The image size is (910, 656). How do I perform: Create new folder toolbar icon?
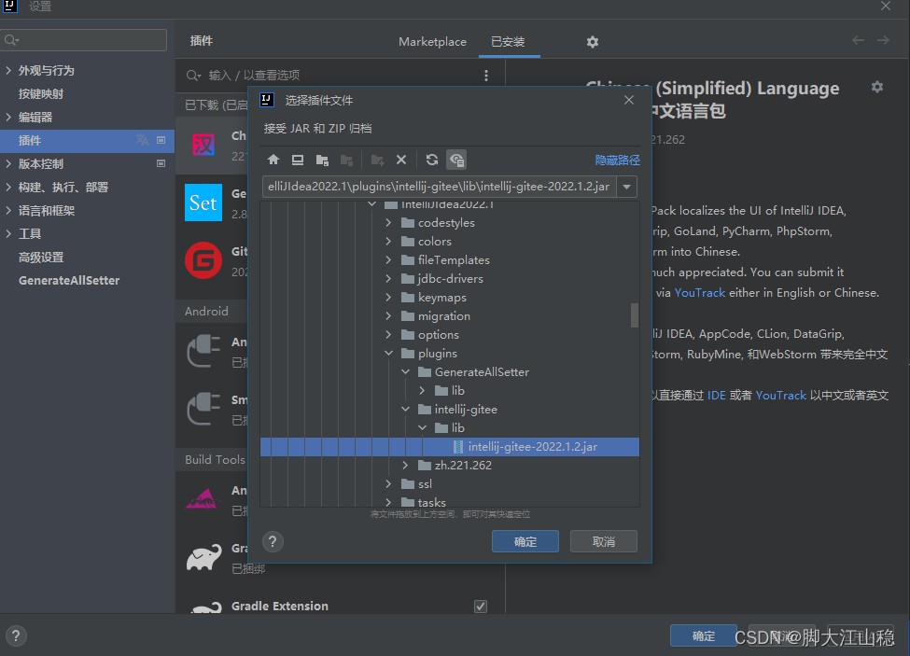click(x=377, y=160)
